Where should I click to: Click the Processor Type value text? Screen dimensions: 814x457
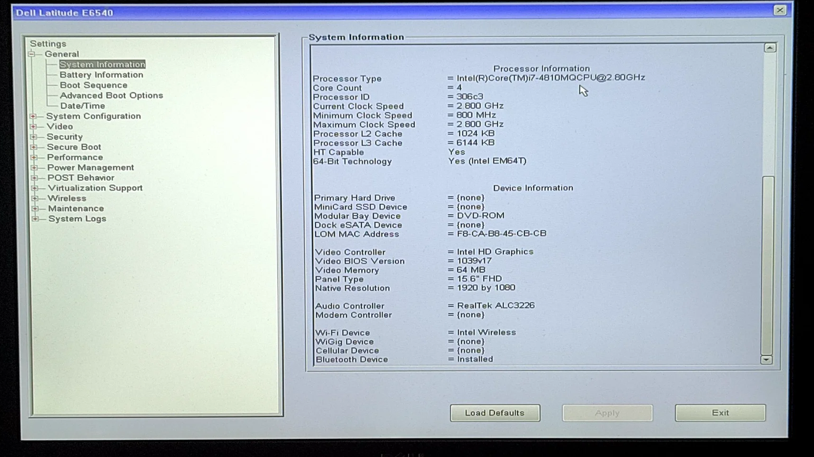(551, 78)
